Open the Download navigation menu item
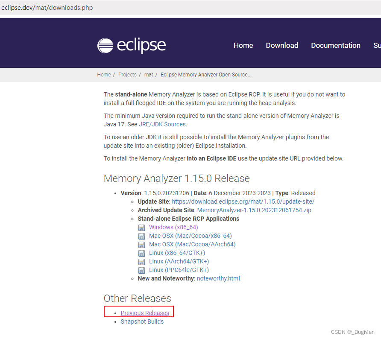 [x=282, y=45]
